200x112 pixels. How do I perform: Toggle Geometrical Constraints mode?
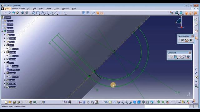pos(97,13)
